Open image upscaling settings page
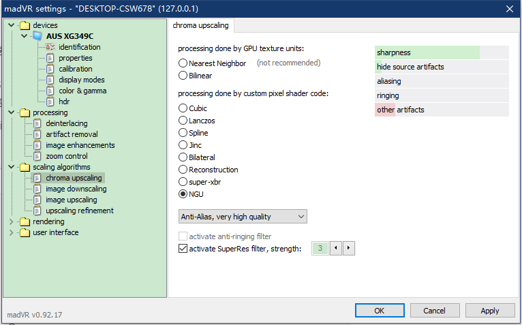Image resolution: width=522 pixels, height=325 pixels. pos(72,200)
